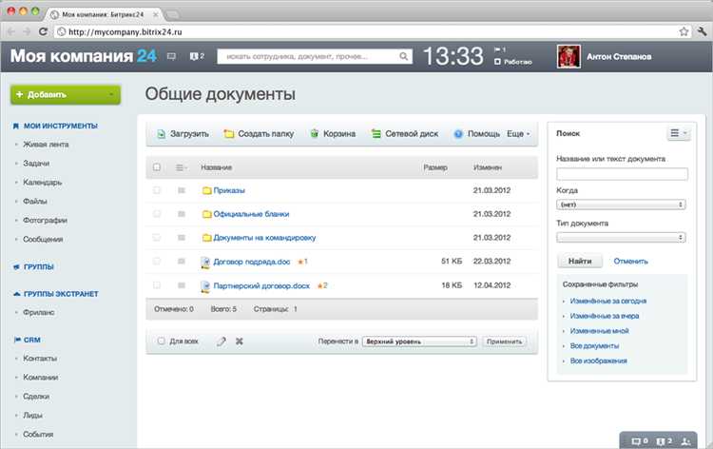713x449 pixels.
Task: Check the box next to Приказы folder
Action: [157, 190]
